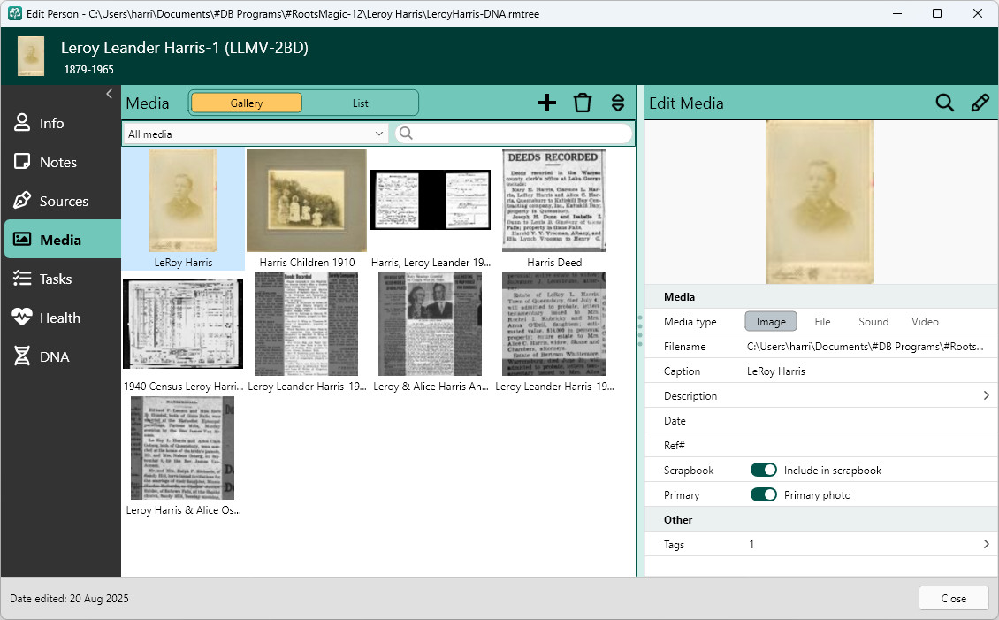
Task: Click the rearrange media order icon
Action: pyautogui.click(x=617, y=103)
